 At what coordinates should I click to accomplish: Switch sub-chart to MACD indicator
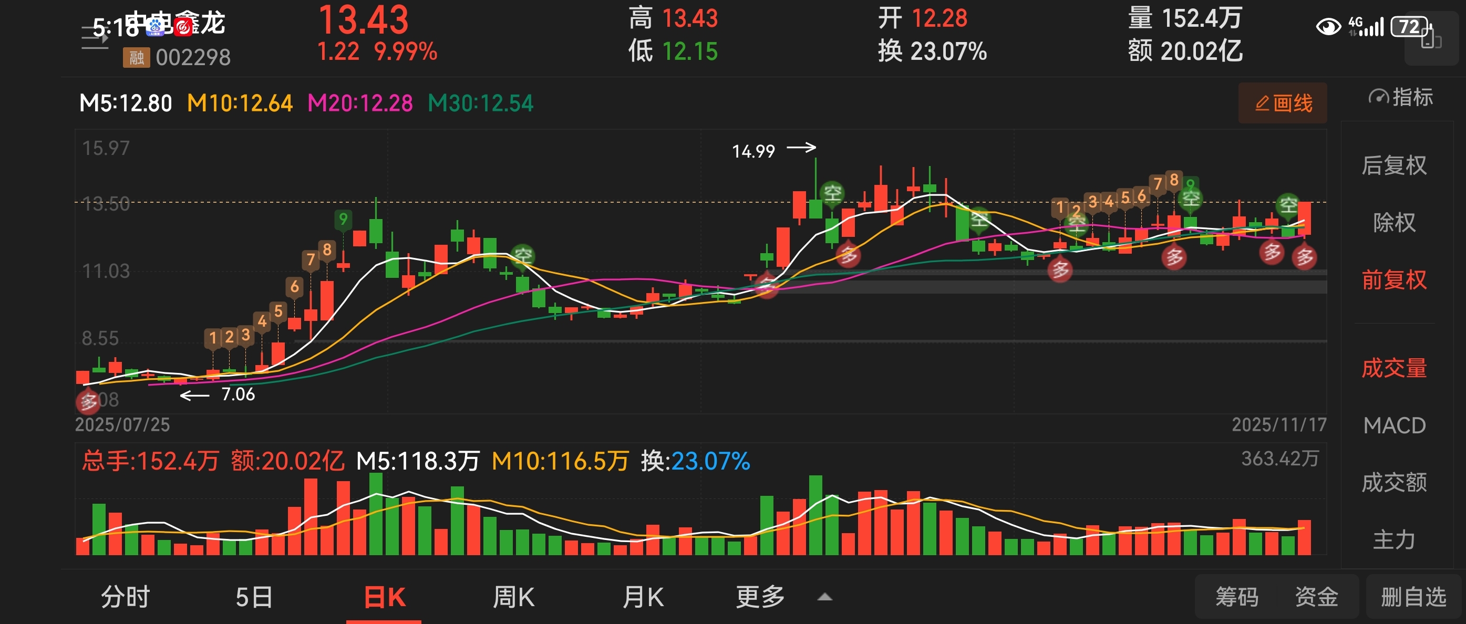(1393, 425)
